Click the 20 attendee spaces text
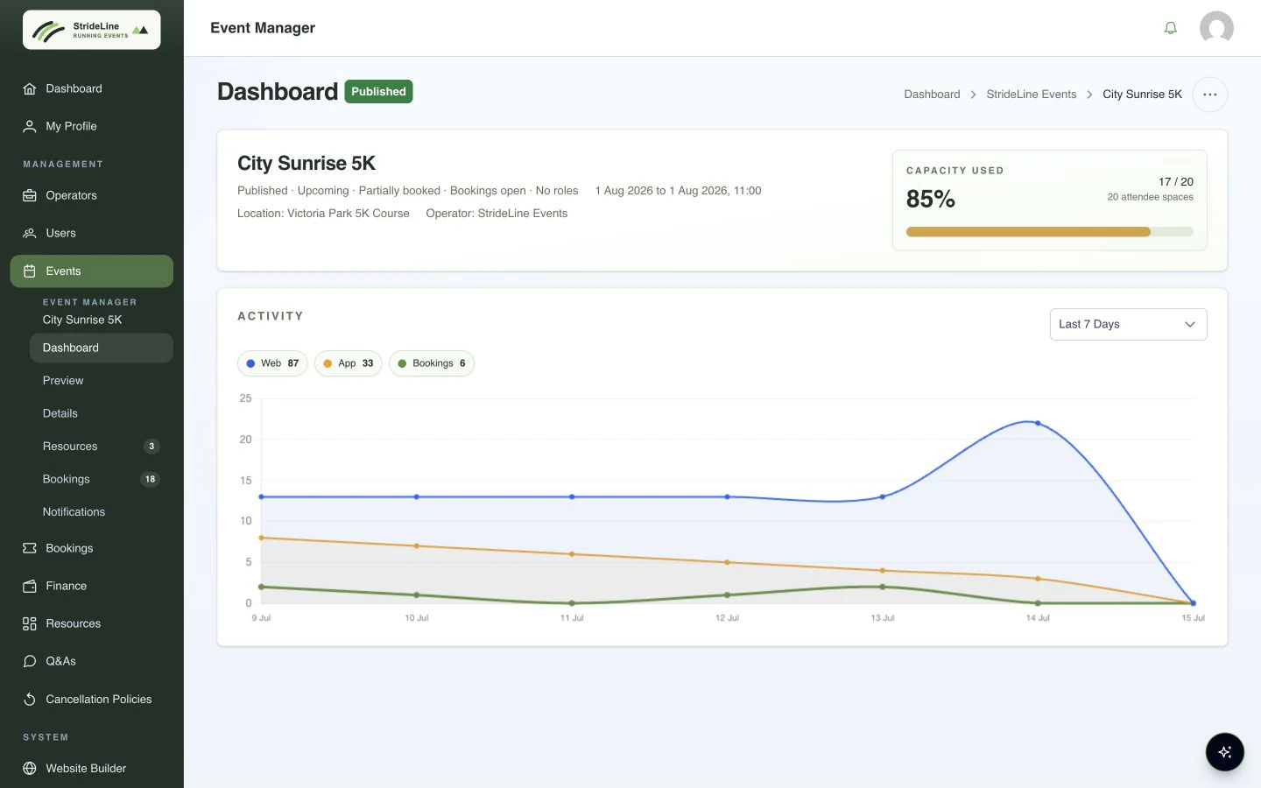Image resolution: width=1261 pixels, height=788 pixels. [x=1150, y=197]
